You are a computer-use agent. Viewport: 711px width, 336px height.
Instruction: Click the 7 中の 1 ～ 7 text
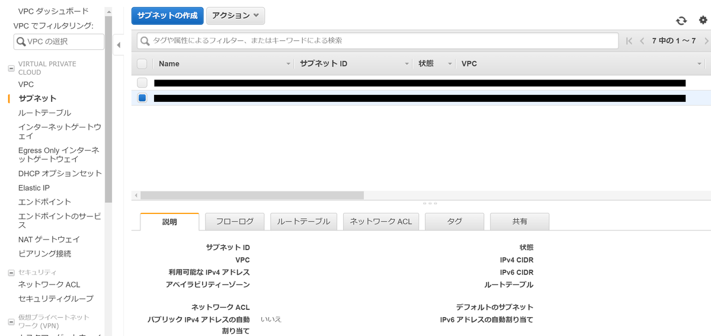pos(674,41)
